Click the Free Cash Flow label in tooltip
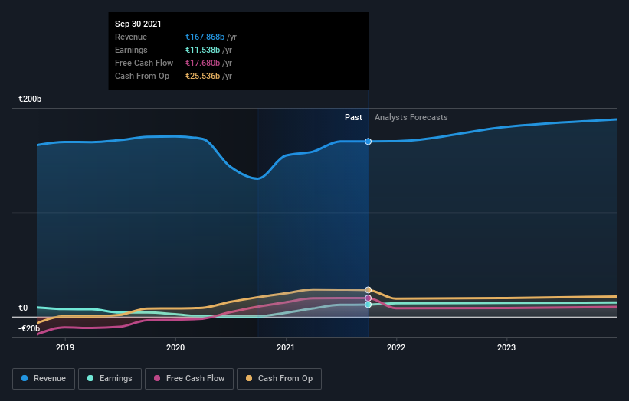 tap(144, 63)
